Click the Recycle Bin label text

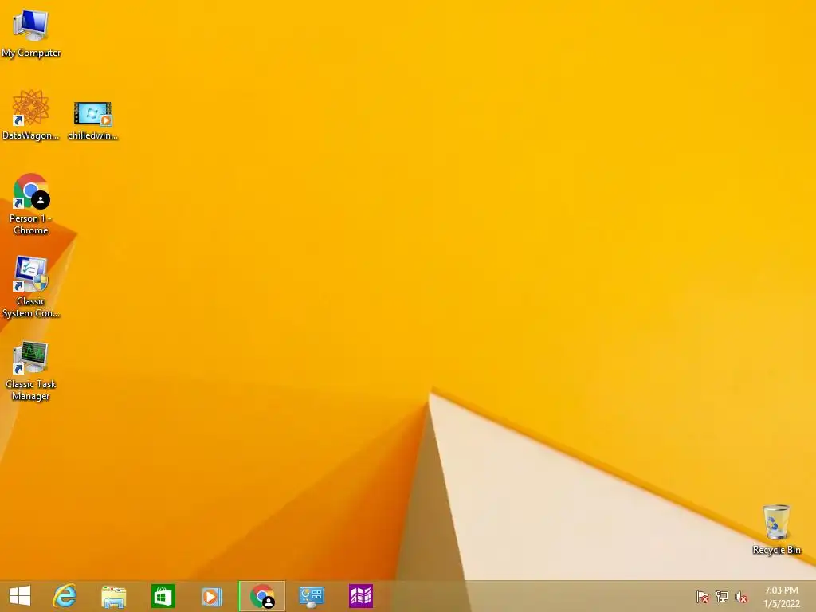tap(776, 550)
